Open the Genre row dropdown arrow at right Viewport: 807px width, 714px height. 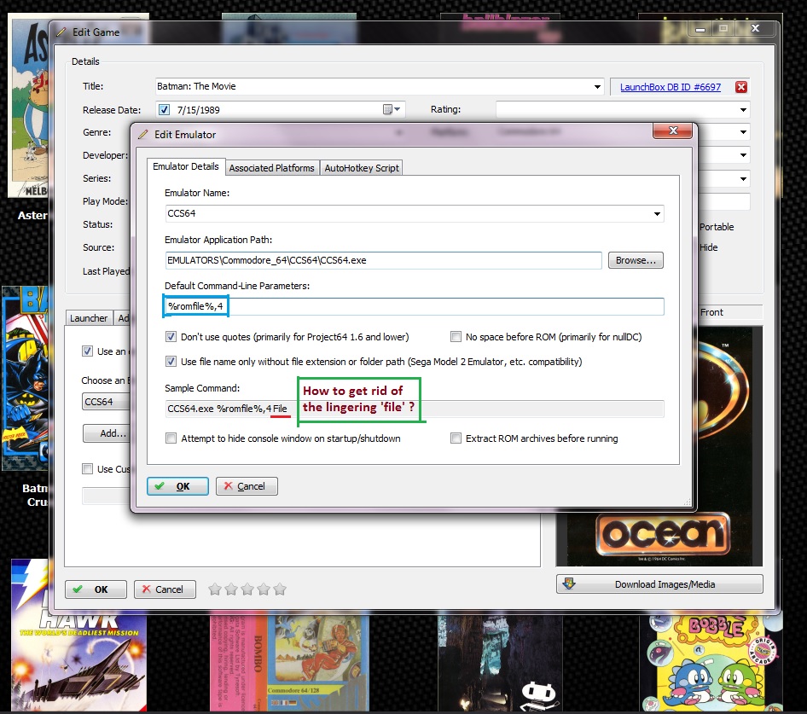tap(743, 132)
